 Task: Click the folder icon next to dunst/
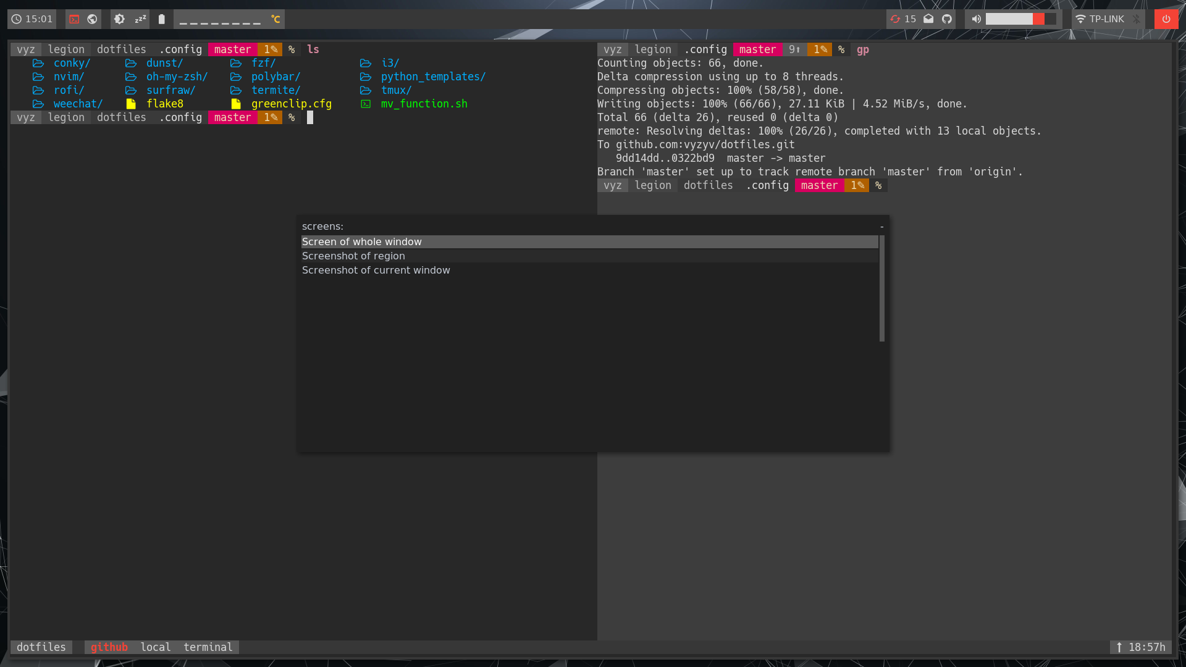pos(131,63)
